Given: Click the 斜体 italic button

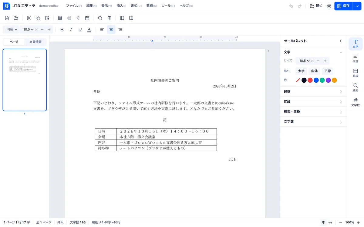Looking at the screenshot, I should pyautogui.click(x=314, y=71).
